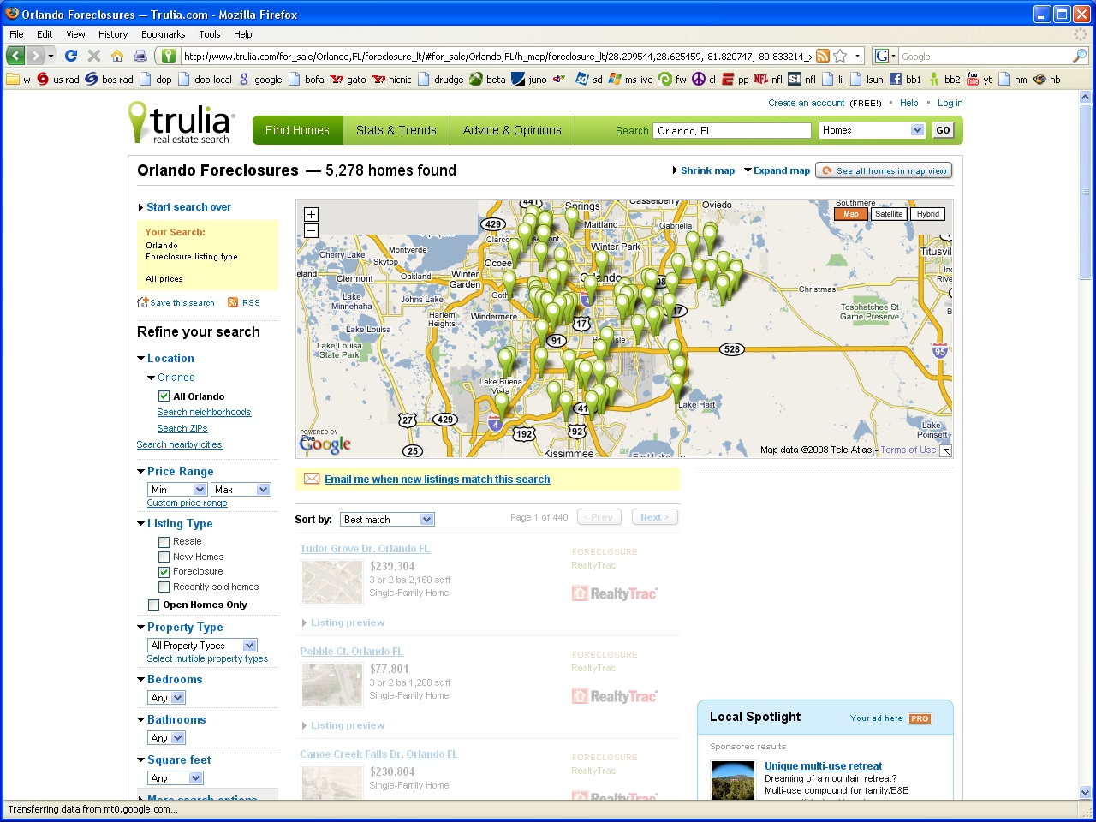Switch map to Hybrid view
The height and width of the screenshot is (822, 1096).
[x=928, y=214]
